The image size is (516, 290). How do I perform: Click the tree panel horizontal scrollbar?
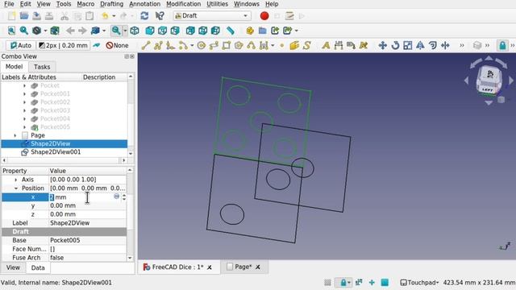pos(64,160)
